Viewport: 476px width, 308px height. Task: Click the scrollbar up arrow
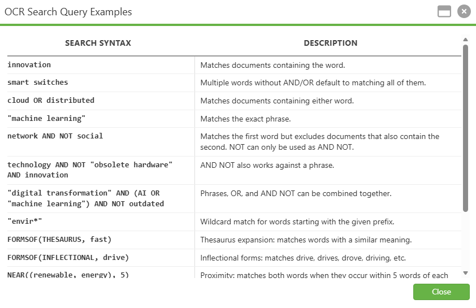point(465,40)
